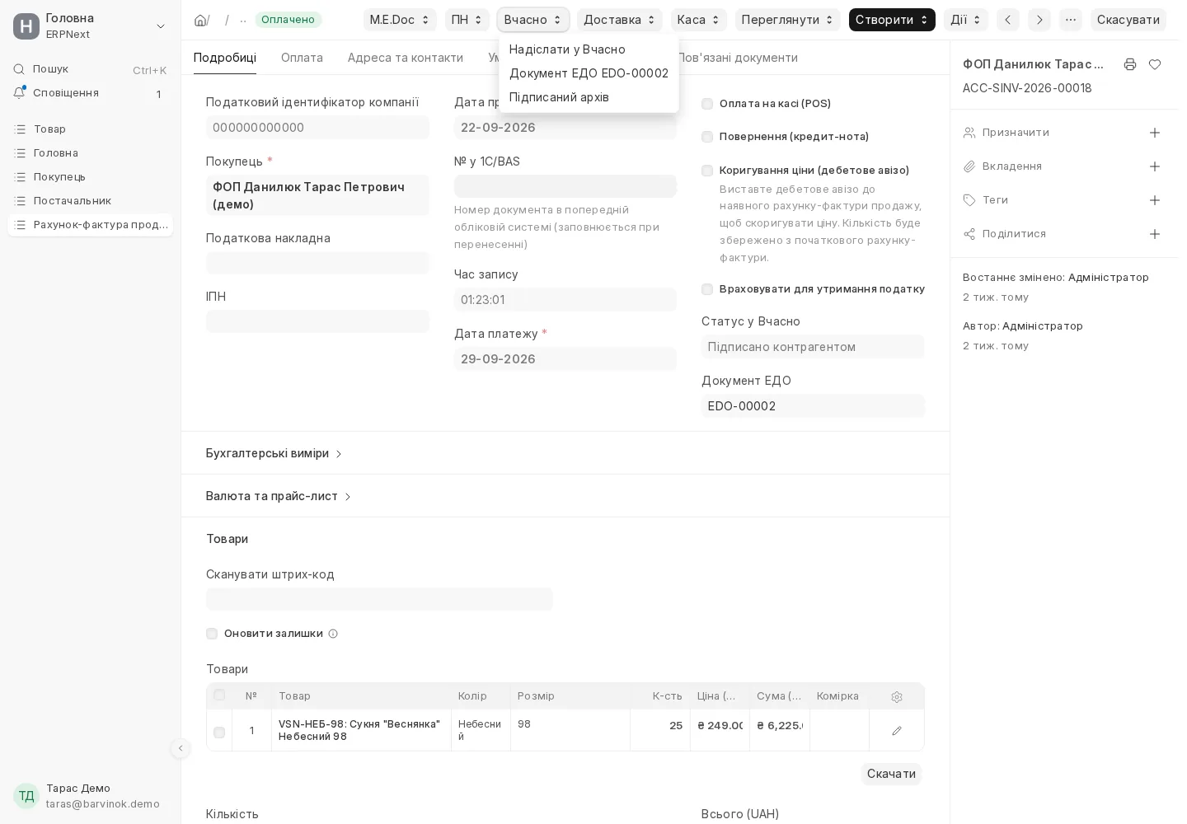
Task: Toggle the Повернення (кредит-нота) checkbox
Action: point(707,137)
